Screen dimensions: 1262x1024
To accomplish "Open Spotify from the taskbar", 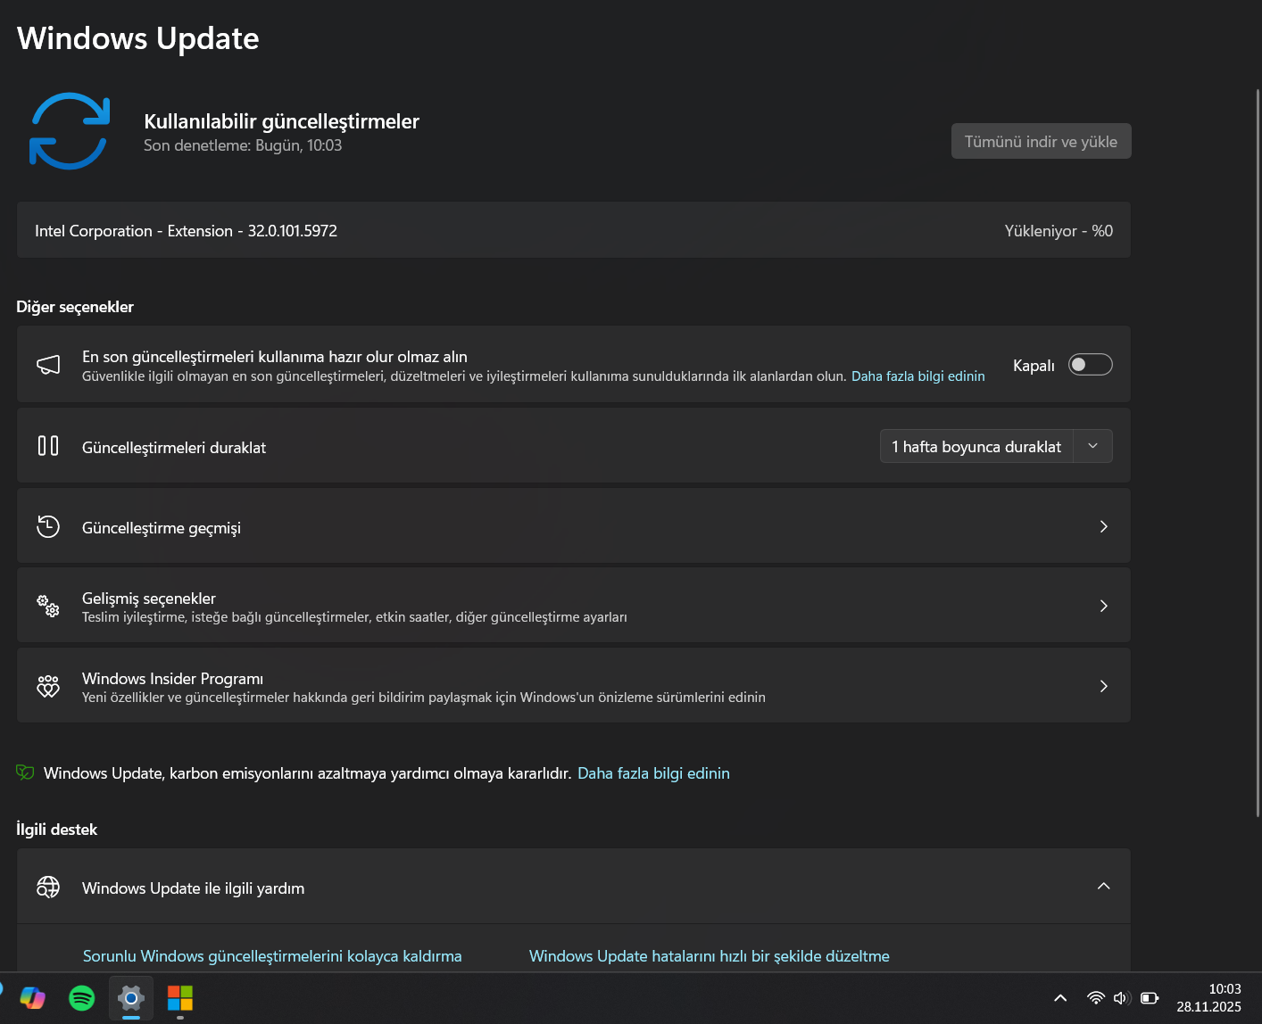I will click(82, 997).
